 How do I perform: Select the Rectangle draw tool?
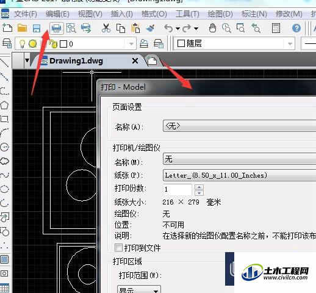point(4,119)
